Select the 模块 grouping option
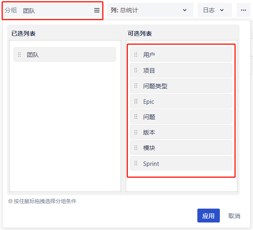The height and width of the screenshot is (230, 253). pos(181,148)
